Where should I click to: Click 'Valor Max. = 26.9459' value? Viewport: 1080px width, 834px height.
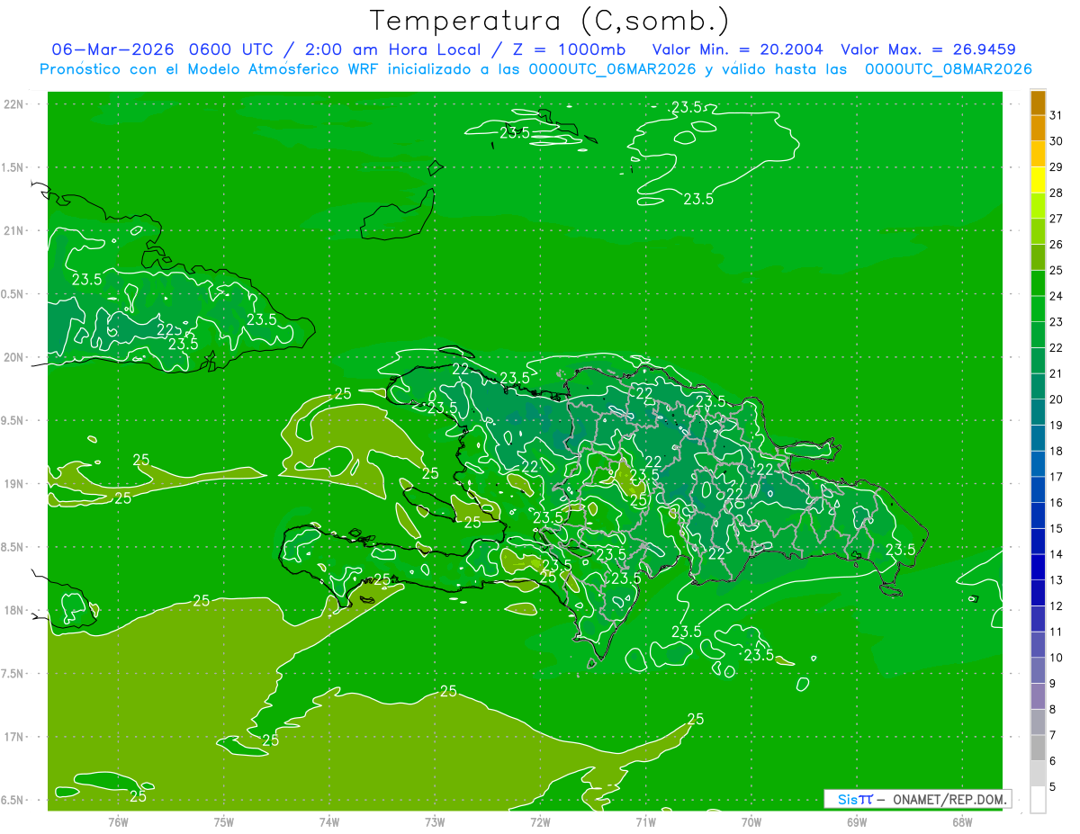pyautogui.click(x=929, y=49)
